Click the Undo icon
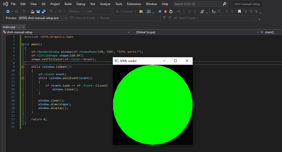Screen dimensions: 282x152 (51, 11)
